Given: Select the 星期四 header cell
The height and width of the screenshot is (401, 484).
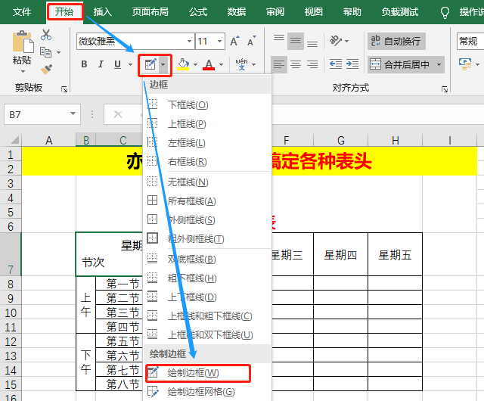Looking at the screenshot, I should pyautogui.click(x=340, y=254).
